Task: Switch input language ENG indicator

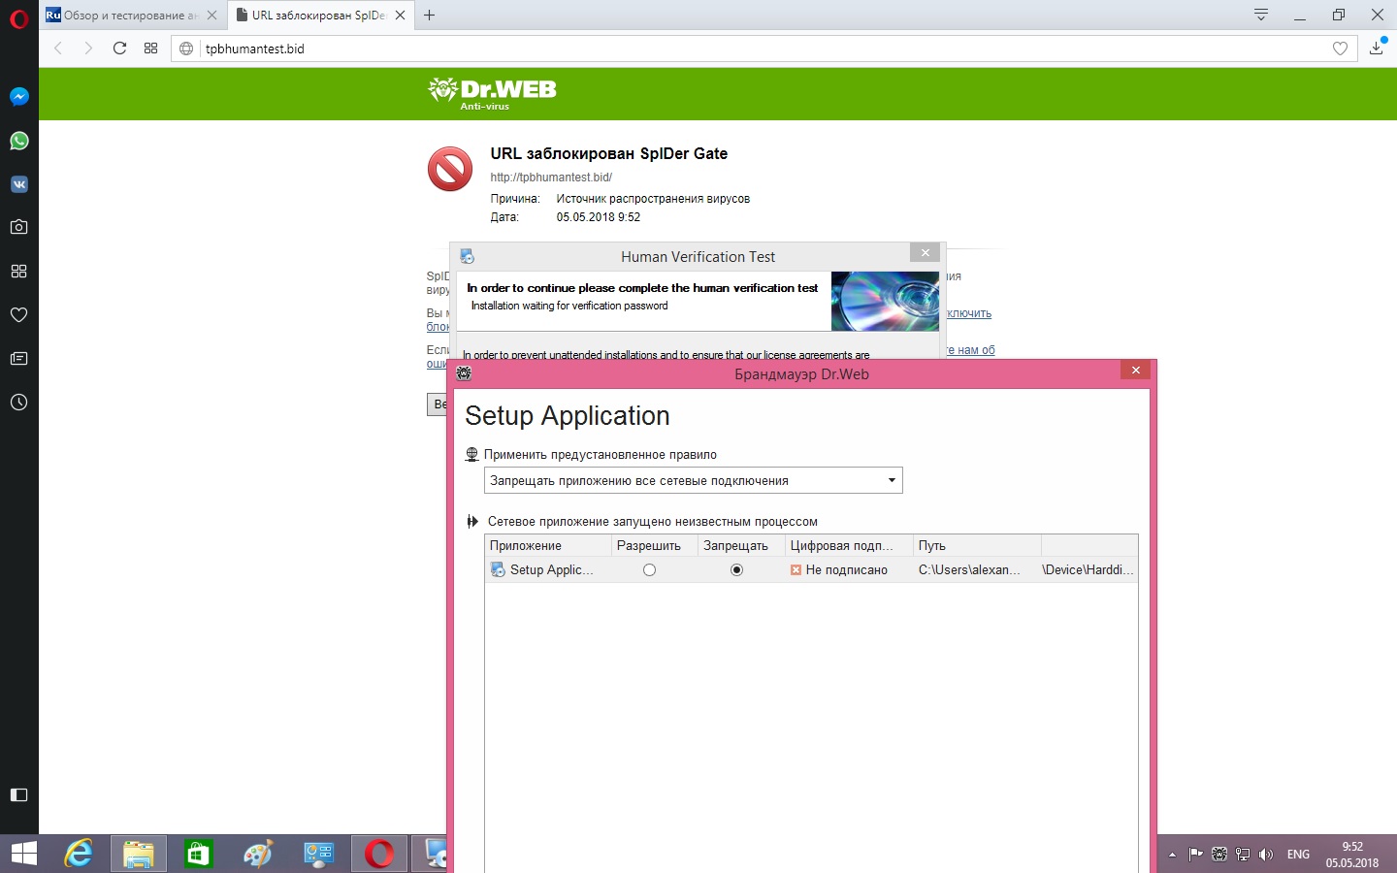Action: click(1298, 855)
